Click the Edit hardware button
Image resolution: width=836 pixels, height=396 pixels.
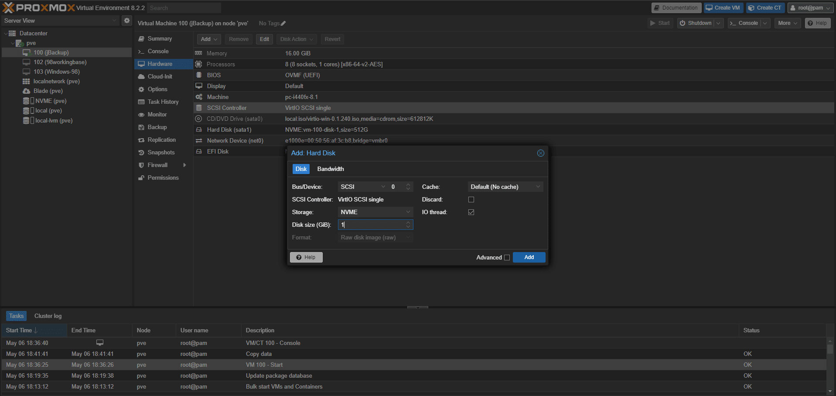pyautogui.click(x=264, y=39)
